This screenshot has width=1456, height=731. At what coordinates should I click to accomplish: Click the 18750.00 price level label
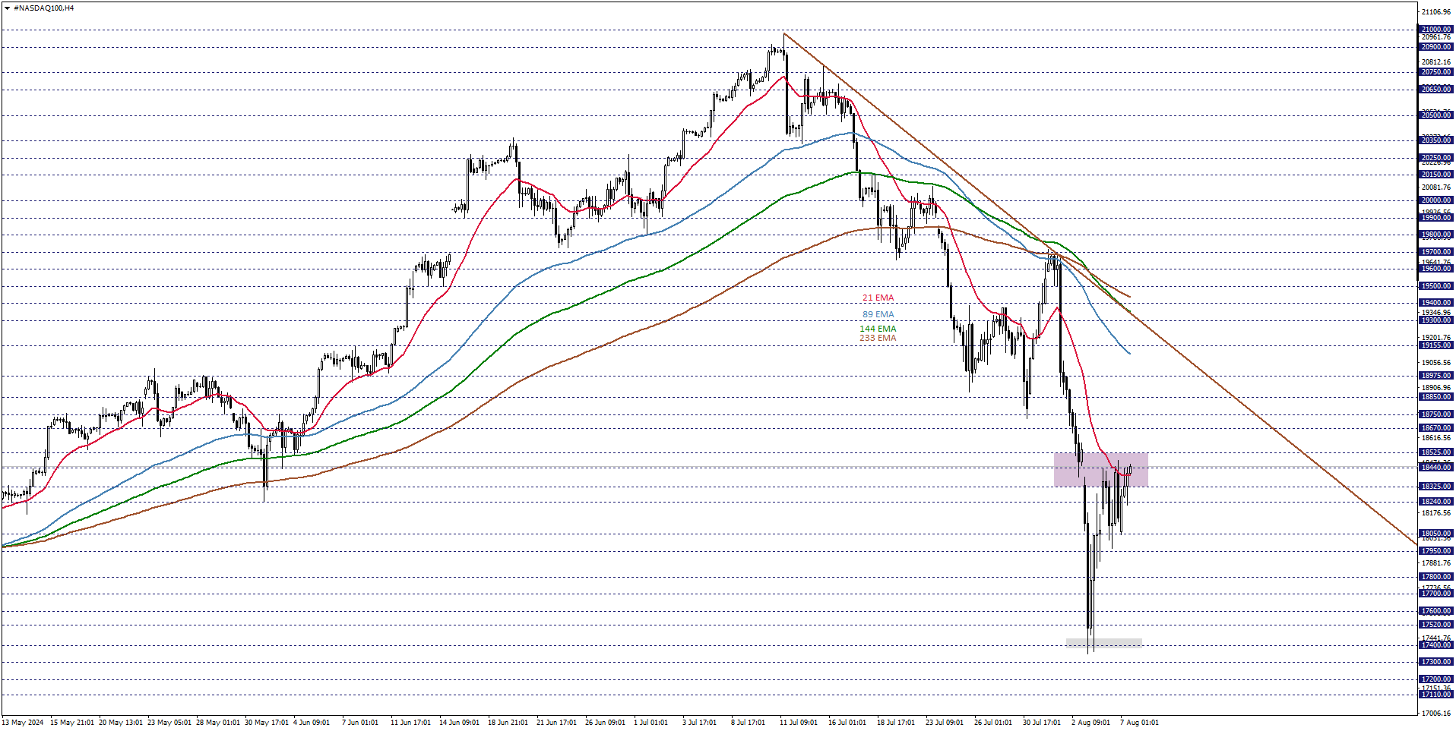click(x=1436, y=414)
